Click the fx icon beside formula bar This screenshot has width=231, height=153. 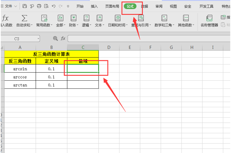click(63, 38)
